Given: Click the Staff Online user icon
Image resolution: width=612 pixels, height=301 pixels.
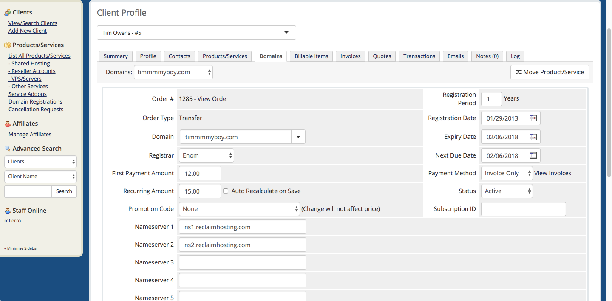Looking at the screenshot, I should 8,211.
